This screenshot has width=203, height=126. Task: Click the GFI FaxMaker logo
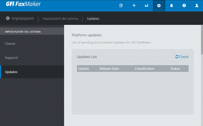[x=23, y=4]
